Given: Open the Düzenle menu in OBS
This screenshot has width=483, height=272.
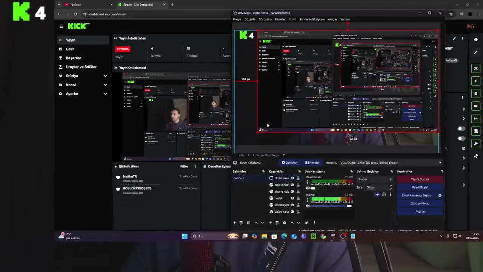Looking at the screenshot, I should pyautogui.click(x=250, y=19).
